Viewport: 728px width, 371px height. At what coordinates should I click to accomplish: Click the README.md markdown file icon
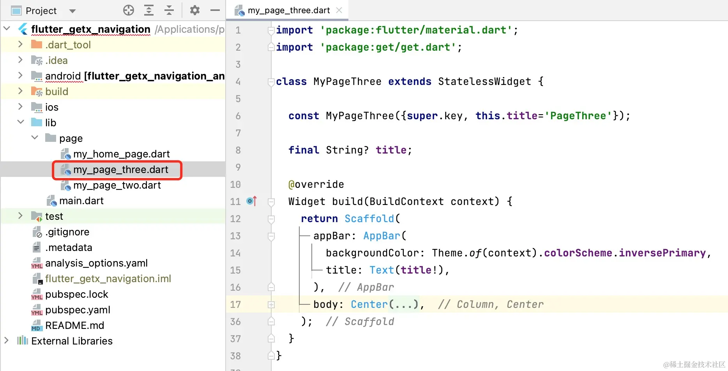click(37, 325)
